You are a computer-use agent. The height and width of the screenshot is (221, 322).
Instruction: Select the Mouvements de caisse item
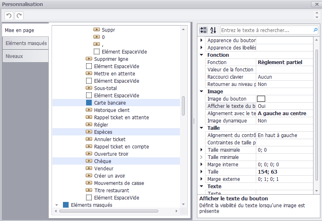coord(119,183)
